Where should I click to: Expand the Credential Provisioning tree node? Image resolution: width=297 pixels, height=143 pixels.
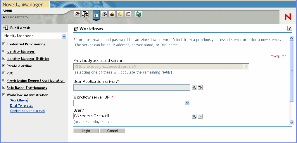[x=4, y=44]
